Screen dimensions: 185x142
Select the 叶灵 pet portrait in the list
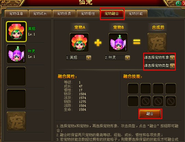[x=16, y=54]
